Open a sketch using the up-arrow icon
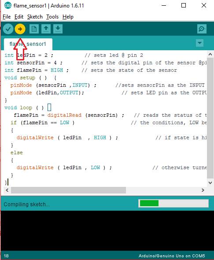The height and width of the screenshot is (260, 214). 46,29
